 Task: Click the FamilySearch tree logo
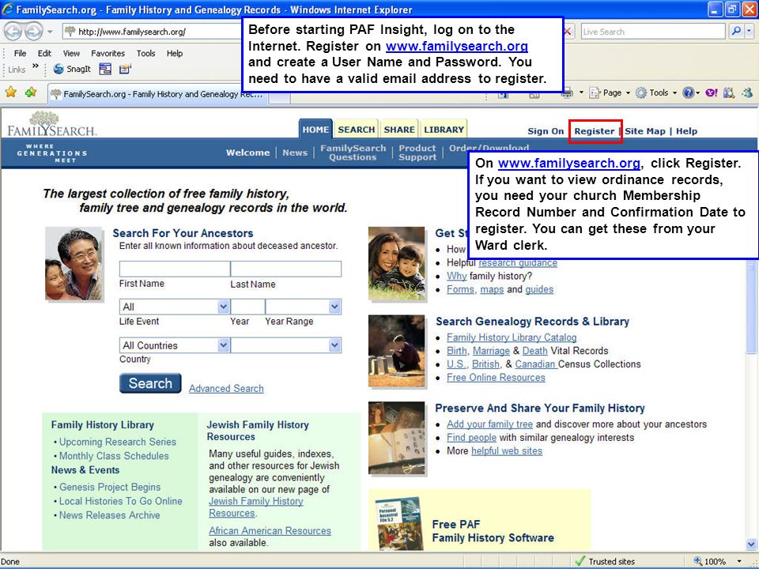(x=51, y=124)
